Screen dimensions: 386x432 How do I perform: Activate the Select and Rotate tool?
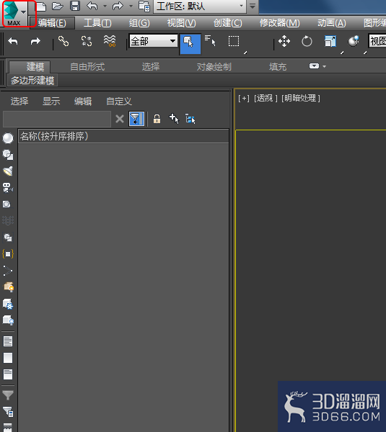pyautogui.click(x=307, y=41)
